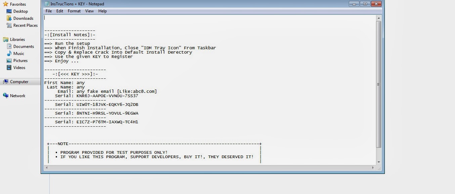Click the Desktop icon in sidebar

(9, 11)
